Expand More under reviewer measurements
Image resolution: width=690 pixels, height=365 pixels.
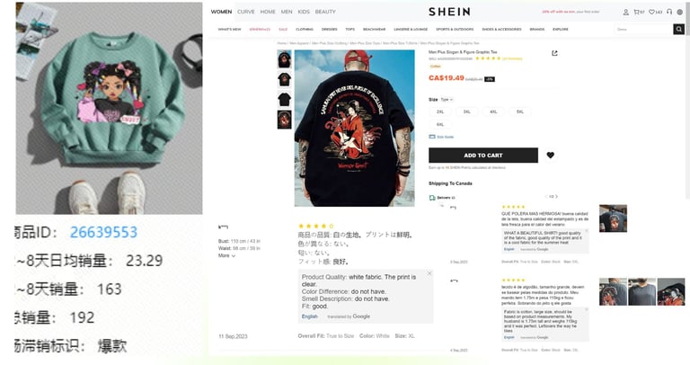click(226, 255)
